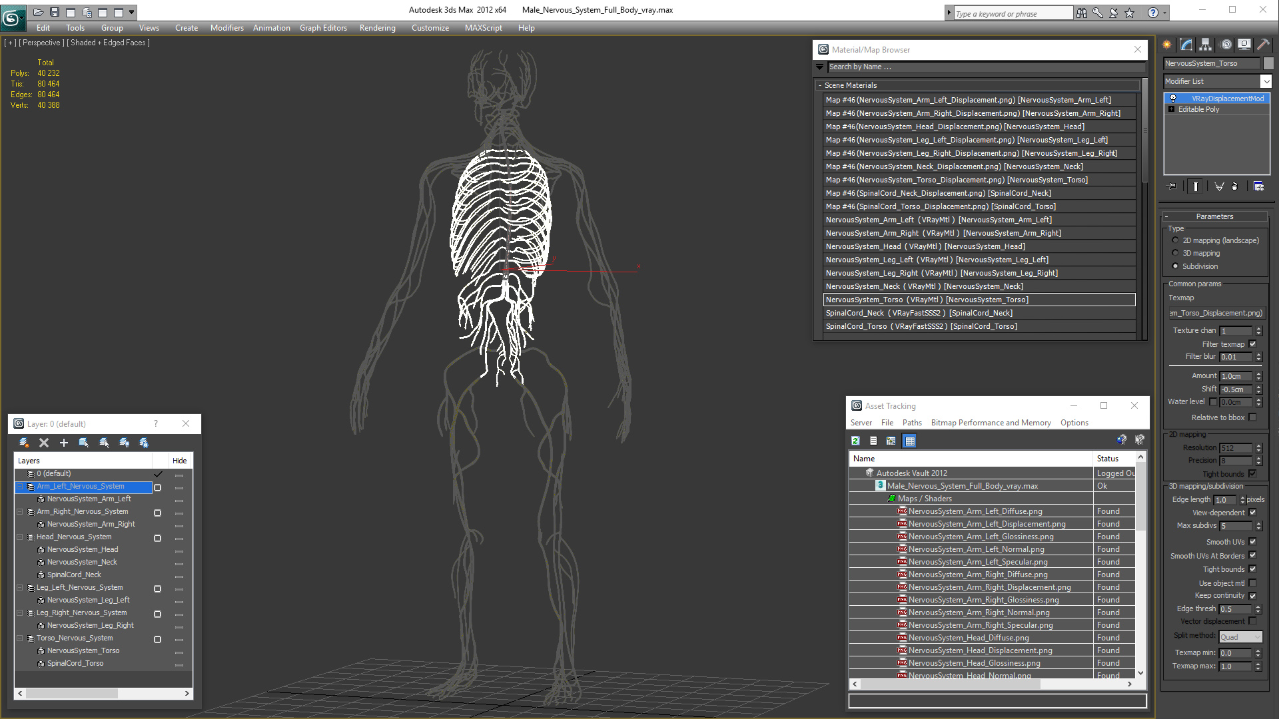1279x719 pixels.
Task: Click the Texmap Torso_Displacement.png button
Action: [1216, 313]
